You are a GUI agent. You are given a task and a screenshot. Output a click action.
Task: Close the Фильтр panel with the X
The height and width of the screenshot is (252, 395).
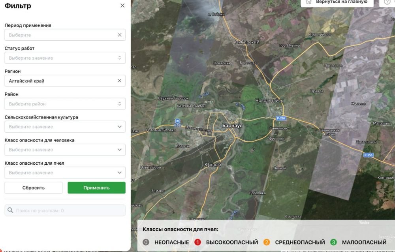point(122,6)
